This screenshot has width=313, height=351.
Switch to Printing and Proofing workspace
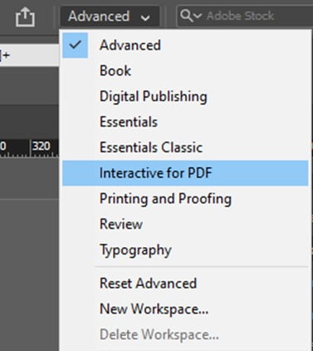185,199
